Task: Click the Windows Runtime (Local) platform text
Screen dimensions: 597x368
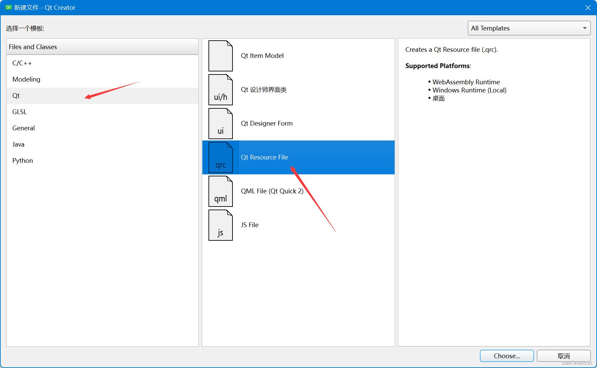Action: 469,90
